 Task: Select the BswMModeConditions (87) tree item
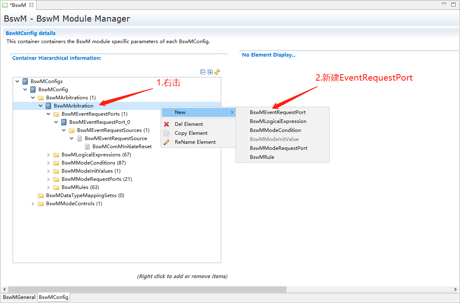(88, 163)
